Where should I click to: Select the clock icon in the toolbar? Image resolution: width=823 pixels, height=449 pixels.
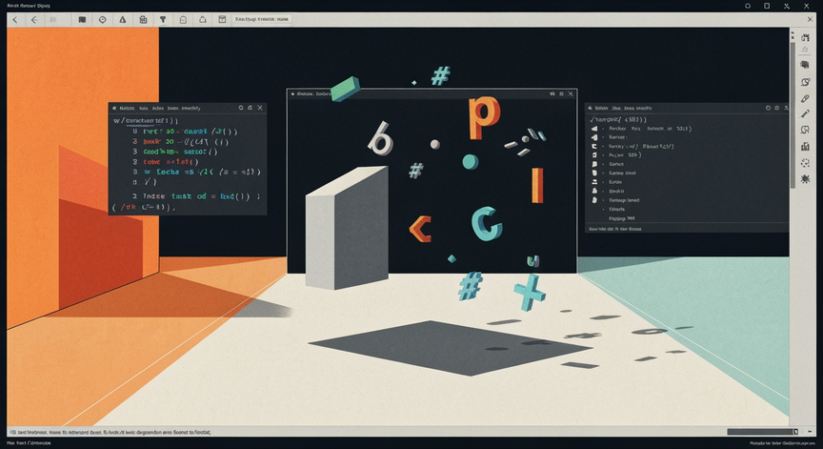[102, 19]
